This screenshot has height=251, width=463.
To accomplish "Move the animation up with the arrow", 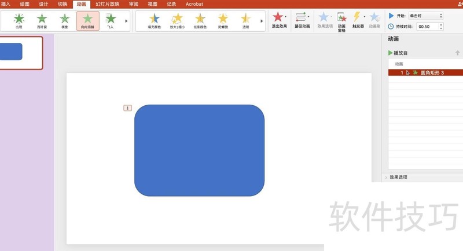I will [x=457, y=53].
